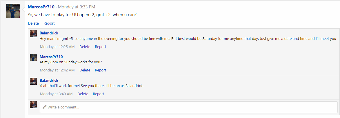
Task: Report the comment posted at 12:25 AM
Action: coord(100,47)
